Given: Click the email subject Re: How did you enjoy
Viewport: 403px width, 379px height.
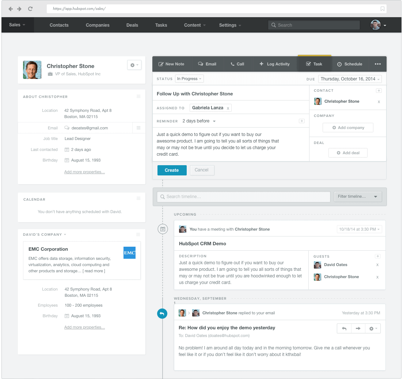Looking at the screenshot, I should (227, 327).
